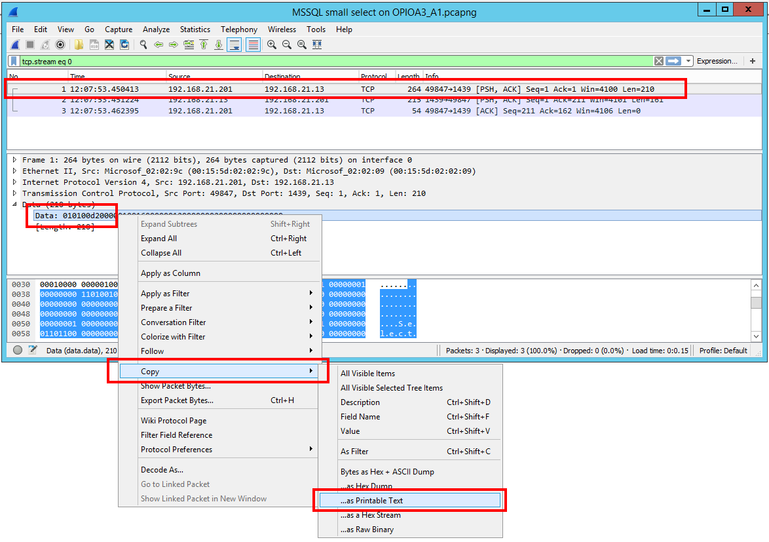Viewport: 769px width, 542px height.
Task: Clear the display filter with X
Action: coord(659,62)
